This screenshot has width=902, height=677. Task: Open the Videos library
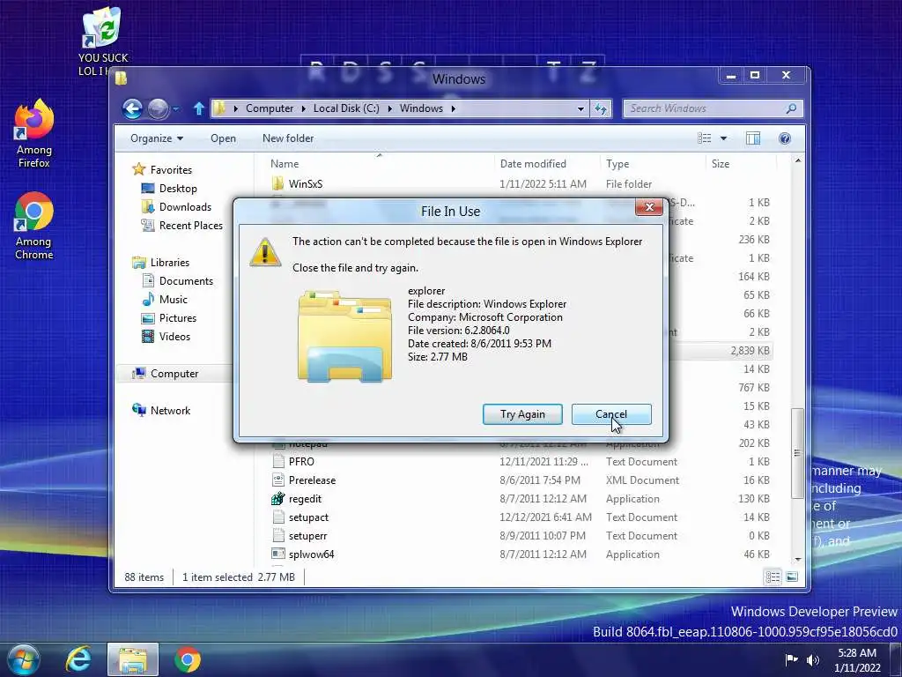[174, 336]
